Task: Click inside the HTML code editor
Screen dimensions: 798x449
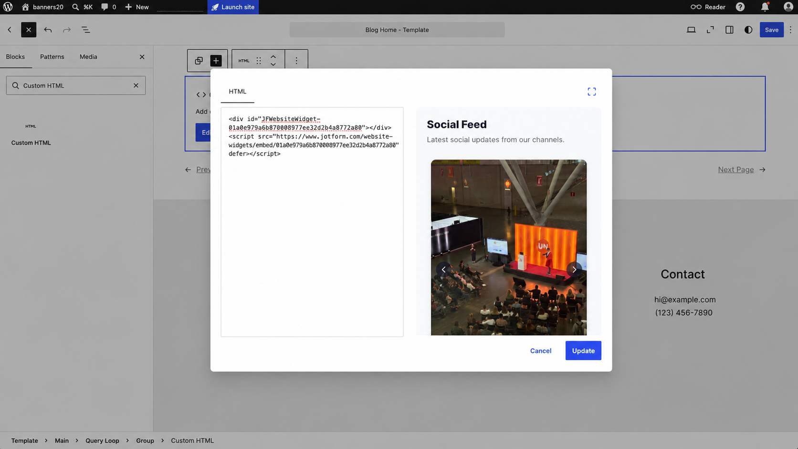Action: pos(312,222)
